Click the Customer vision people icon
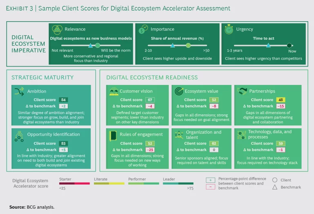314x214 pixels. point(114,91)
